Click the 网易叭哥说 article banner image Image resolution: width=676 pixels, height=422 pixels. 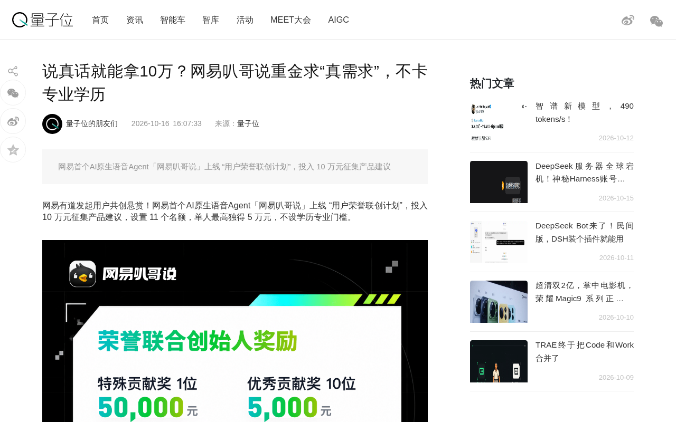coord(235,331)
